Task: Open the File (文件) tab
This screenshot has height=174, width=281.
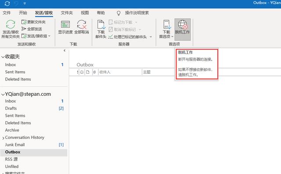Action: pos(7,13)
